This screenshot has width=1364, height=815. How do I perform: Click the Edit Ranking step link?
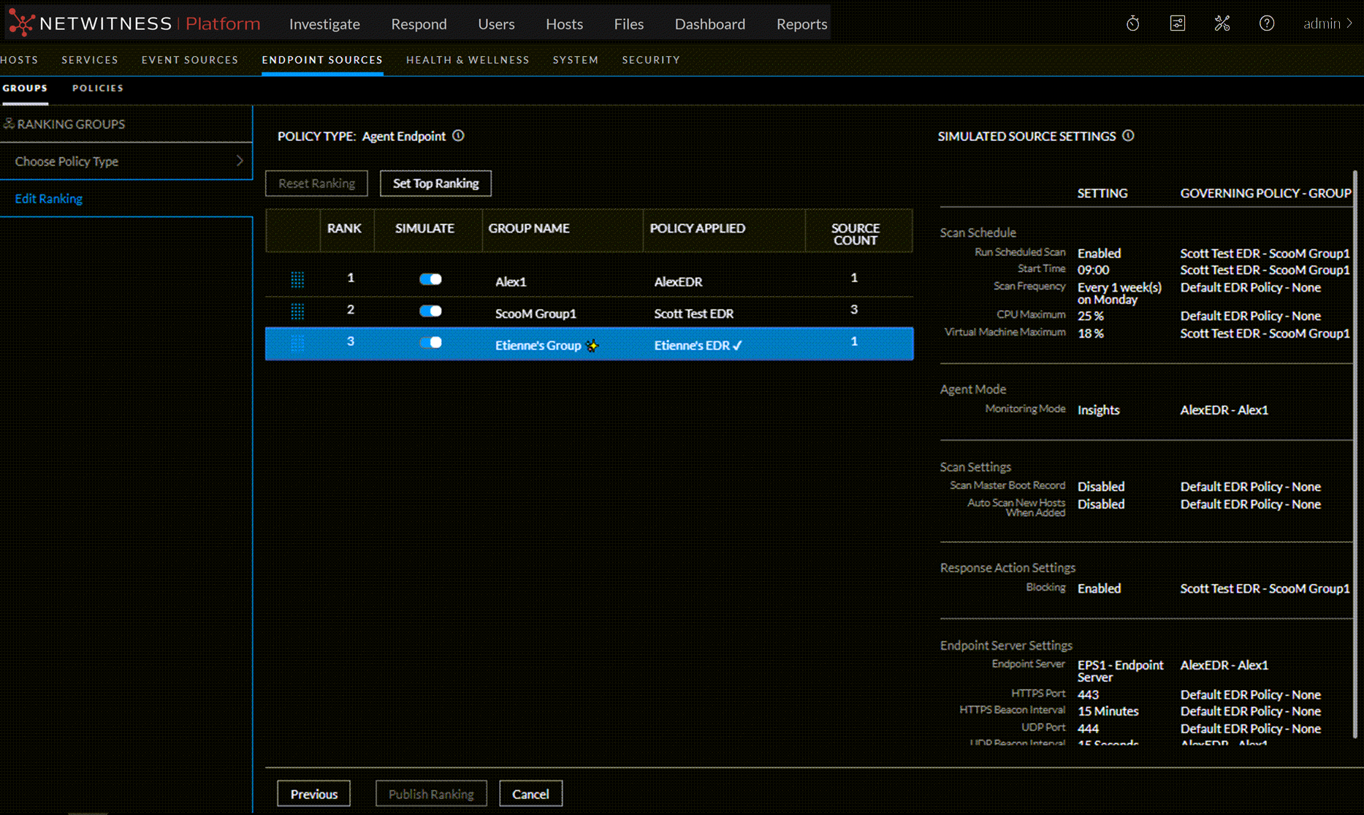49,199
